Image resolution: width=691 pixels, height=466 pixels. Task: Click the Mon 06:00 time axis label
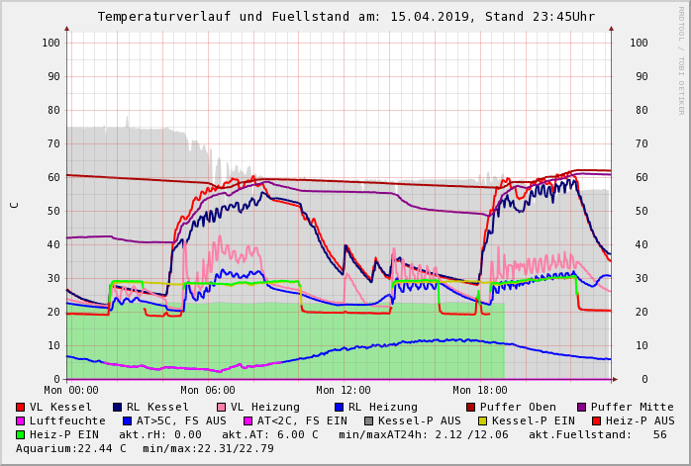point(207,391)
